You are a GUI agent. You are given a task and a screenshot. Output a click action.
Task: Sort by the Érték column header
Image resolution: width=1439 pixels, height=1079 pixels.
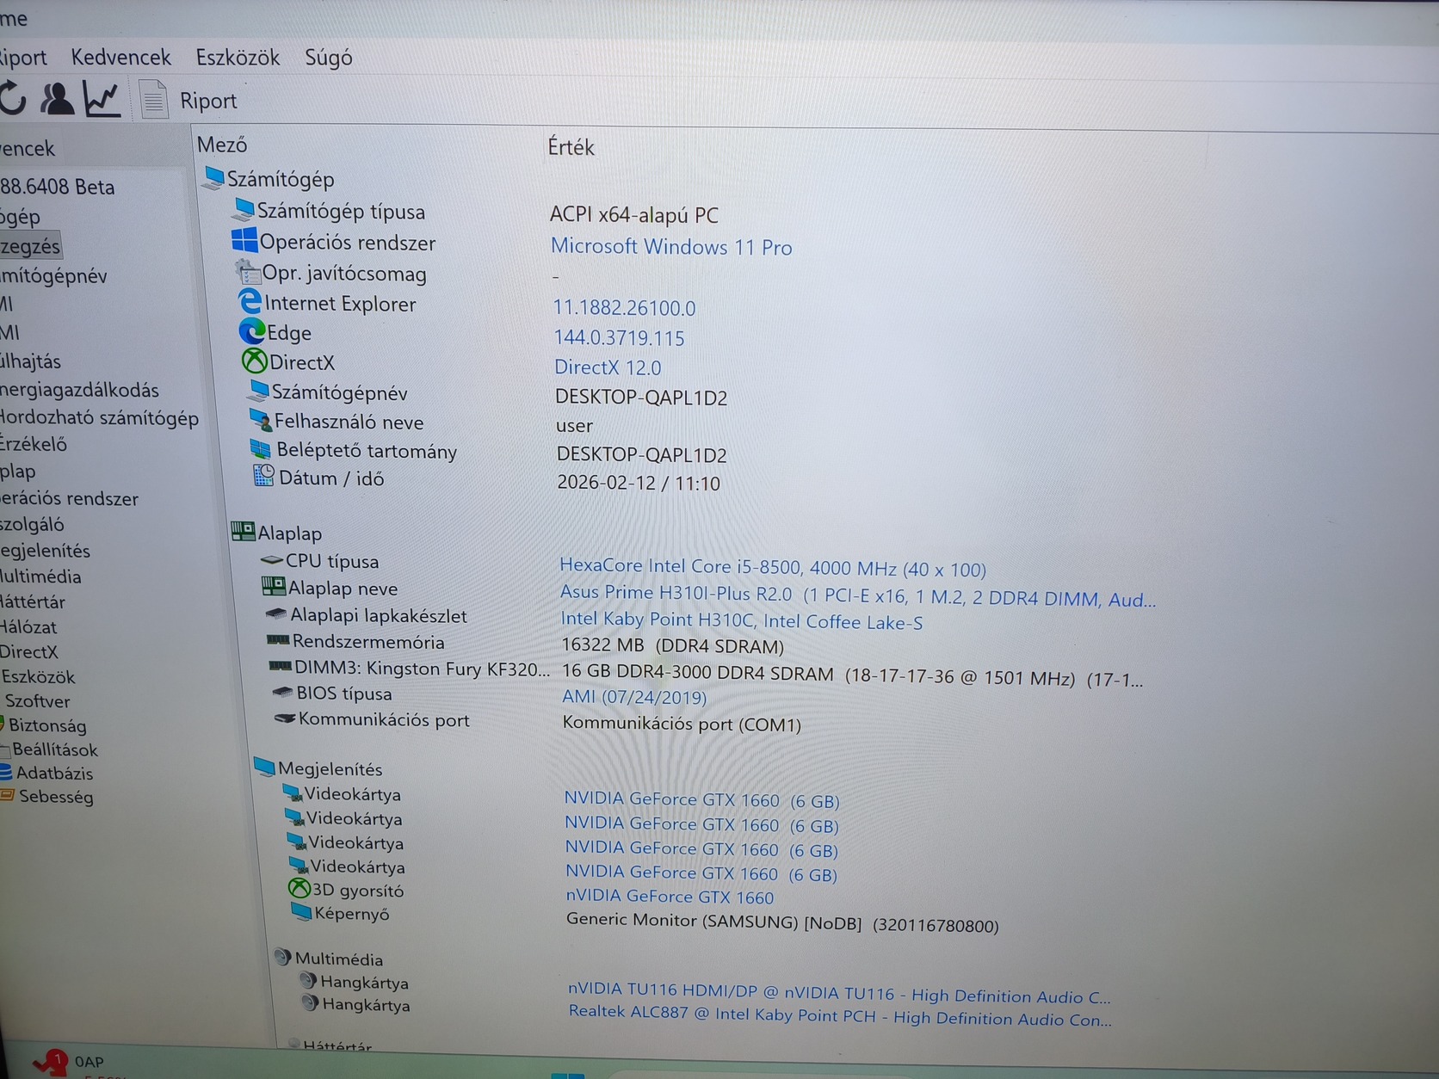(x=571, y=147)
